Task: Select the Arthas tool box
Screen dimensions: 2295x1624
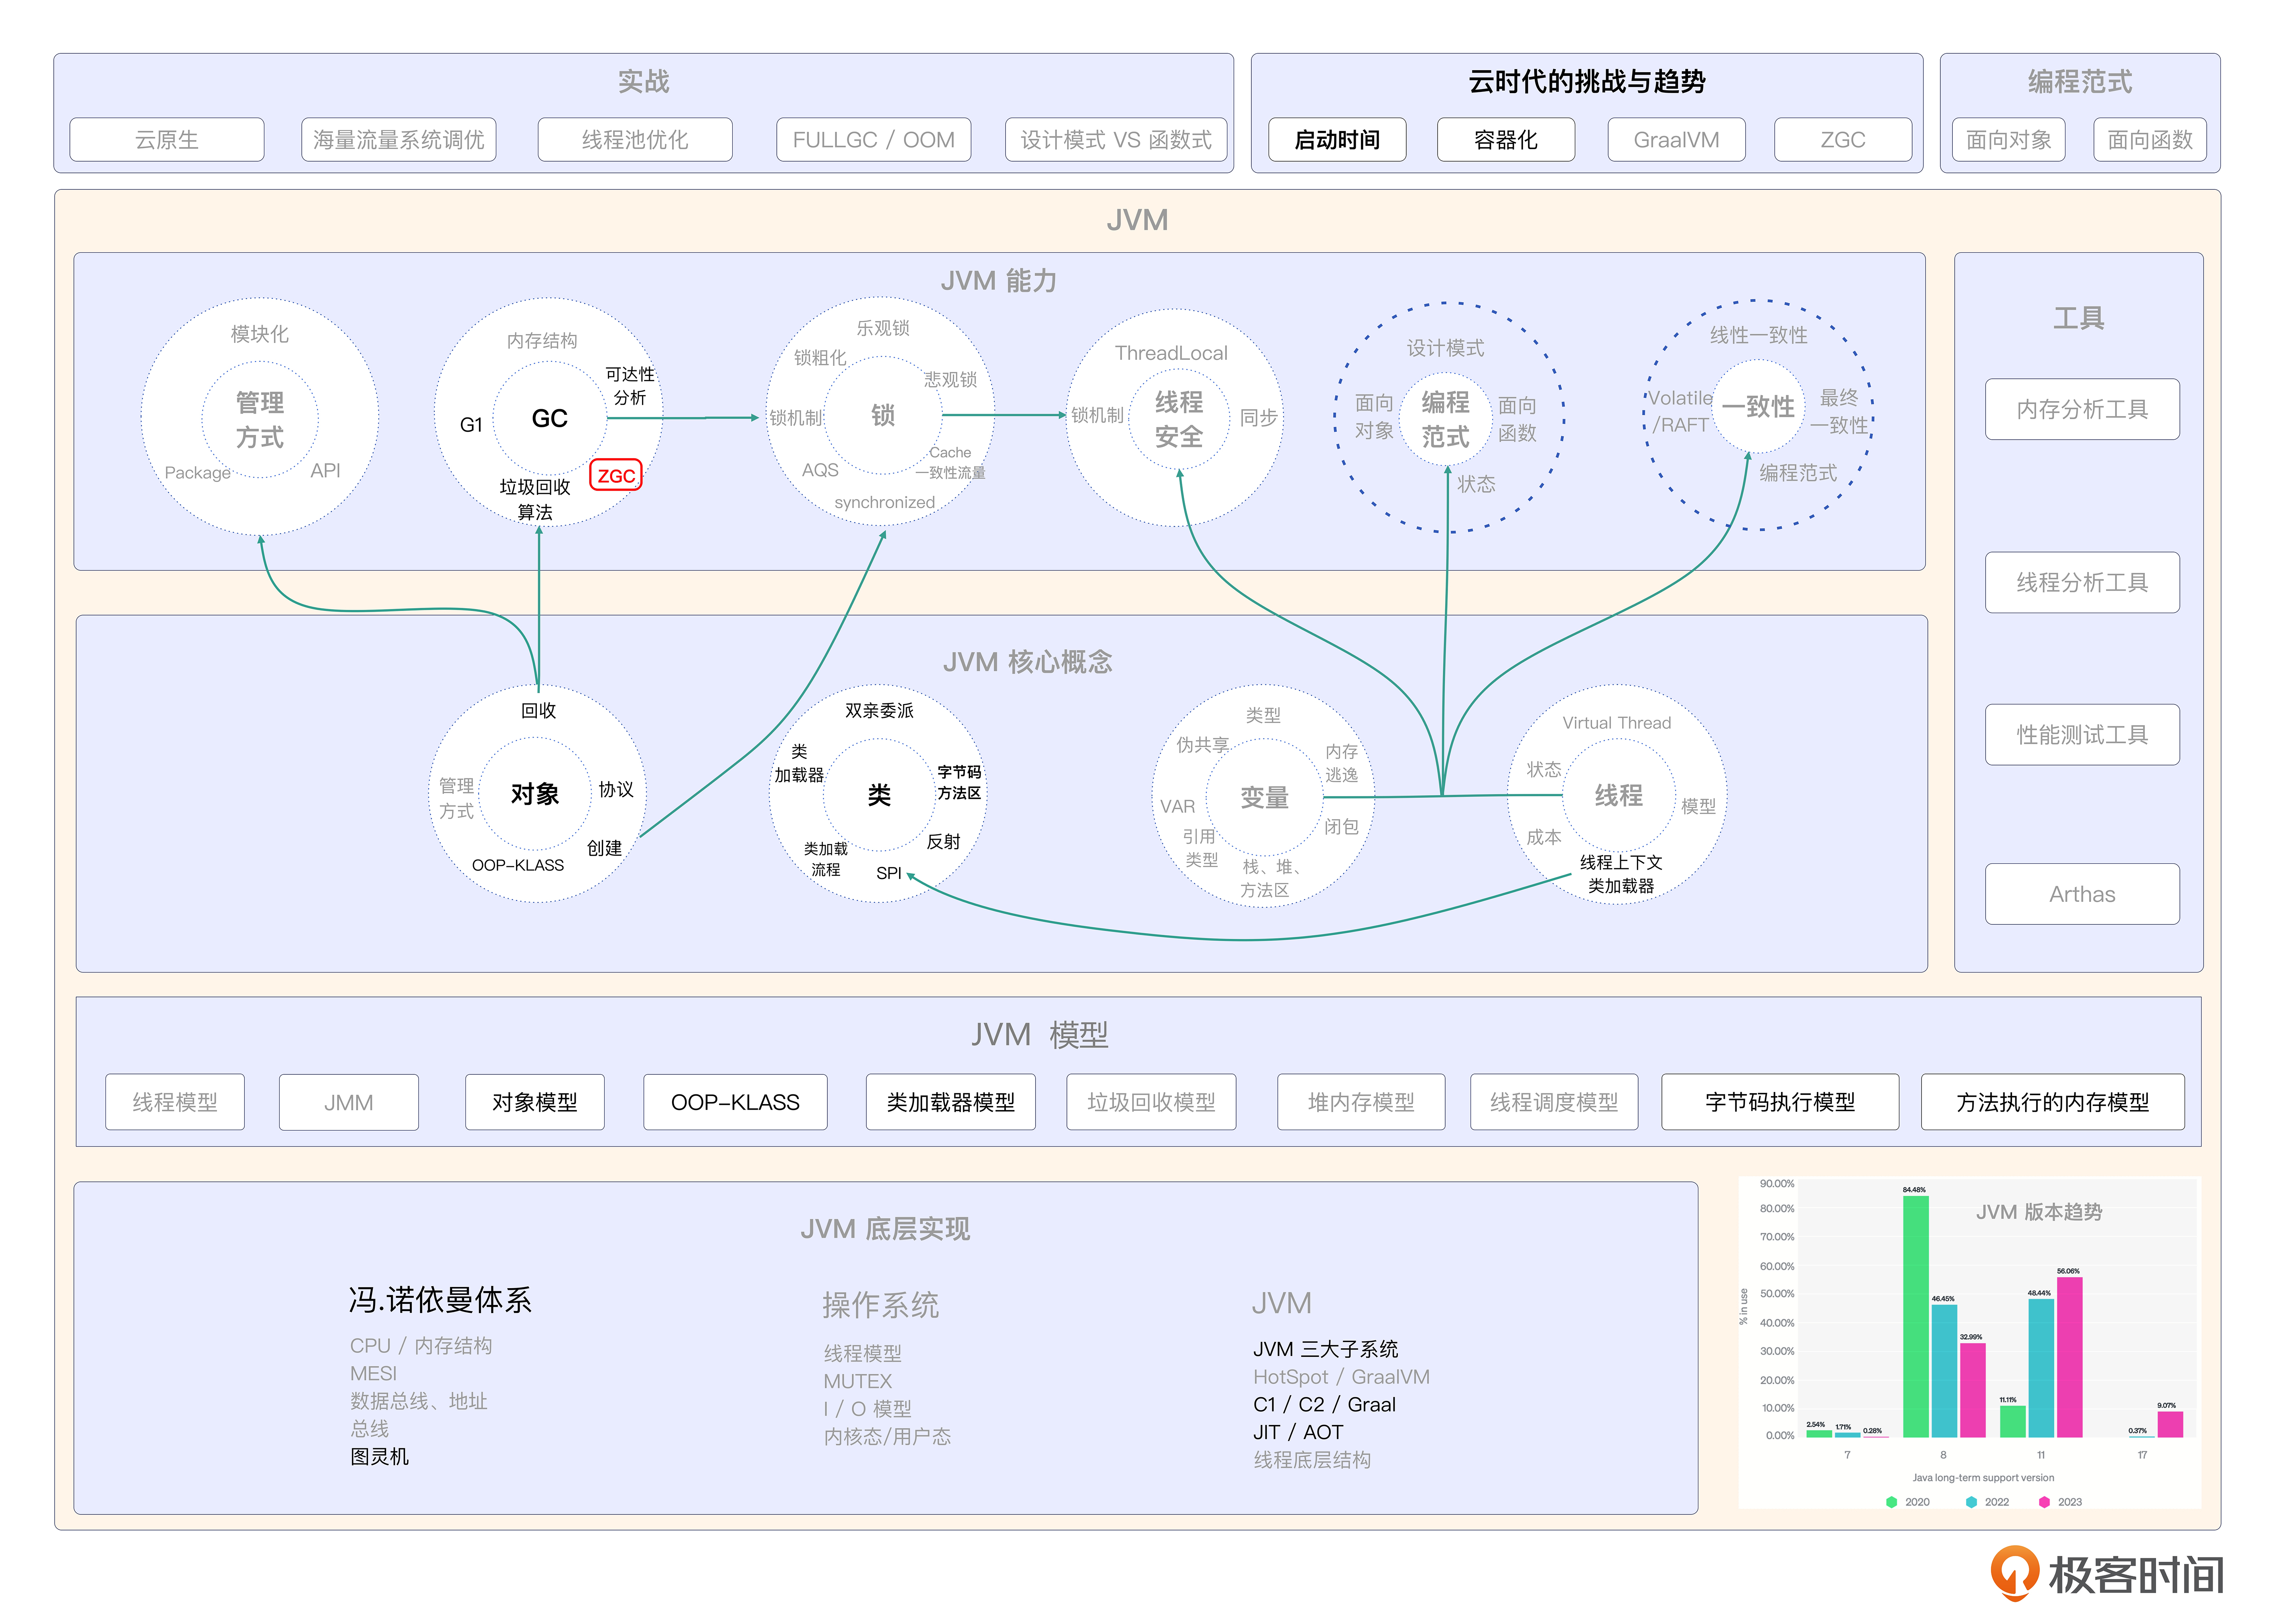Action: [x=2081, y=894]
